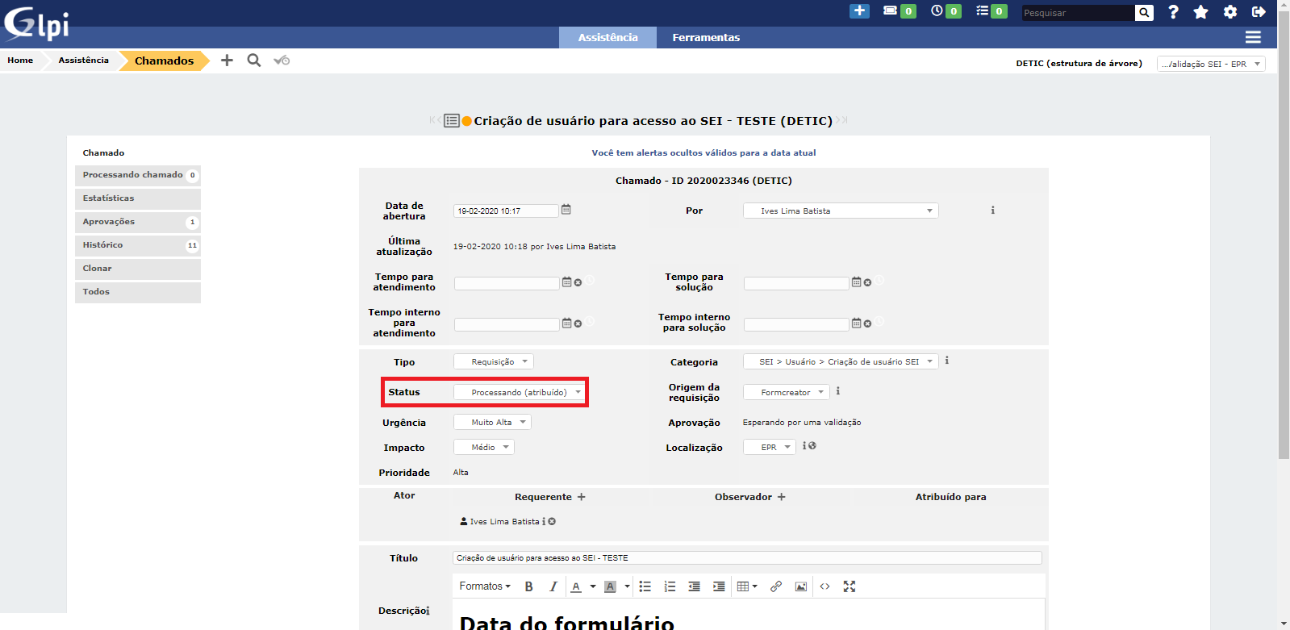The height and width of the screenshot is (630, 1290).
Task: Open settings gear icon in header
Action: point(1229,12)
